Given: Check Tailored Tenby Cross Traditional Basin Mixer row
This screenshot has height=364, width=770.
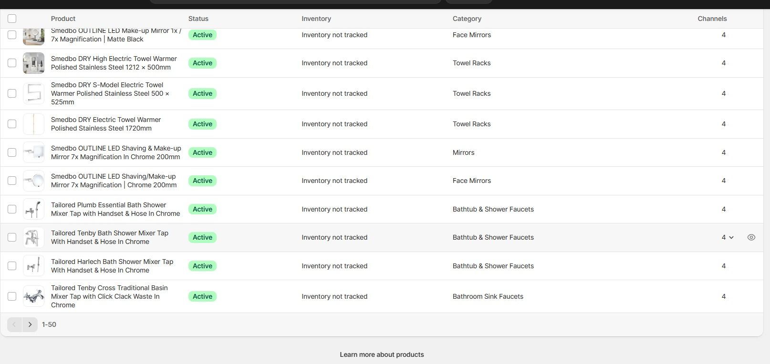Looking at the screenshot, I should 12,296.
